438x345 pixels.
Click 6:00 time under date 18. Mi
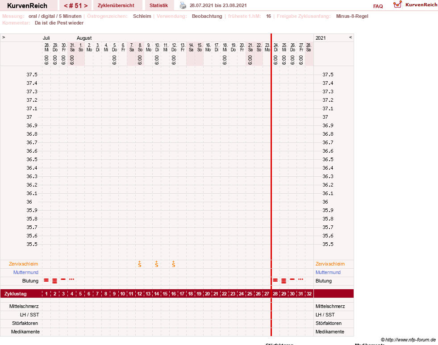point(225,60)
